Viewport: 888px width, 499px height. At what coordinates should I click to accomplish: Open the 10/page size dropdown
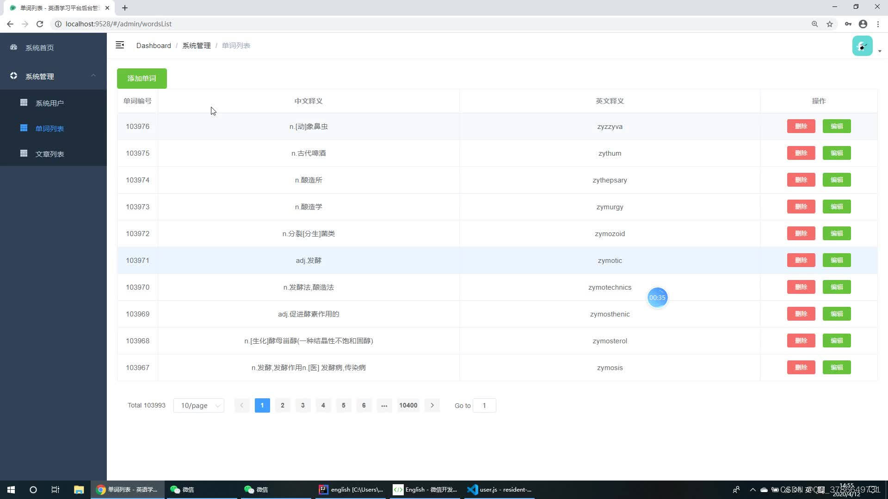click(x=199, y=406)
